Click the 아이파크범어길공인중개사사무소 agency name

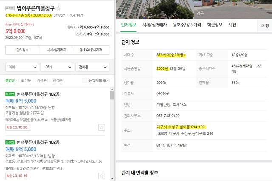[x=26, y=120]
